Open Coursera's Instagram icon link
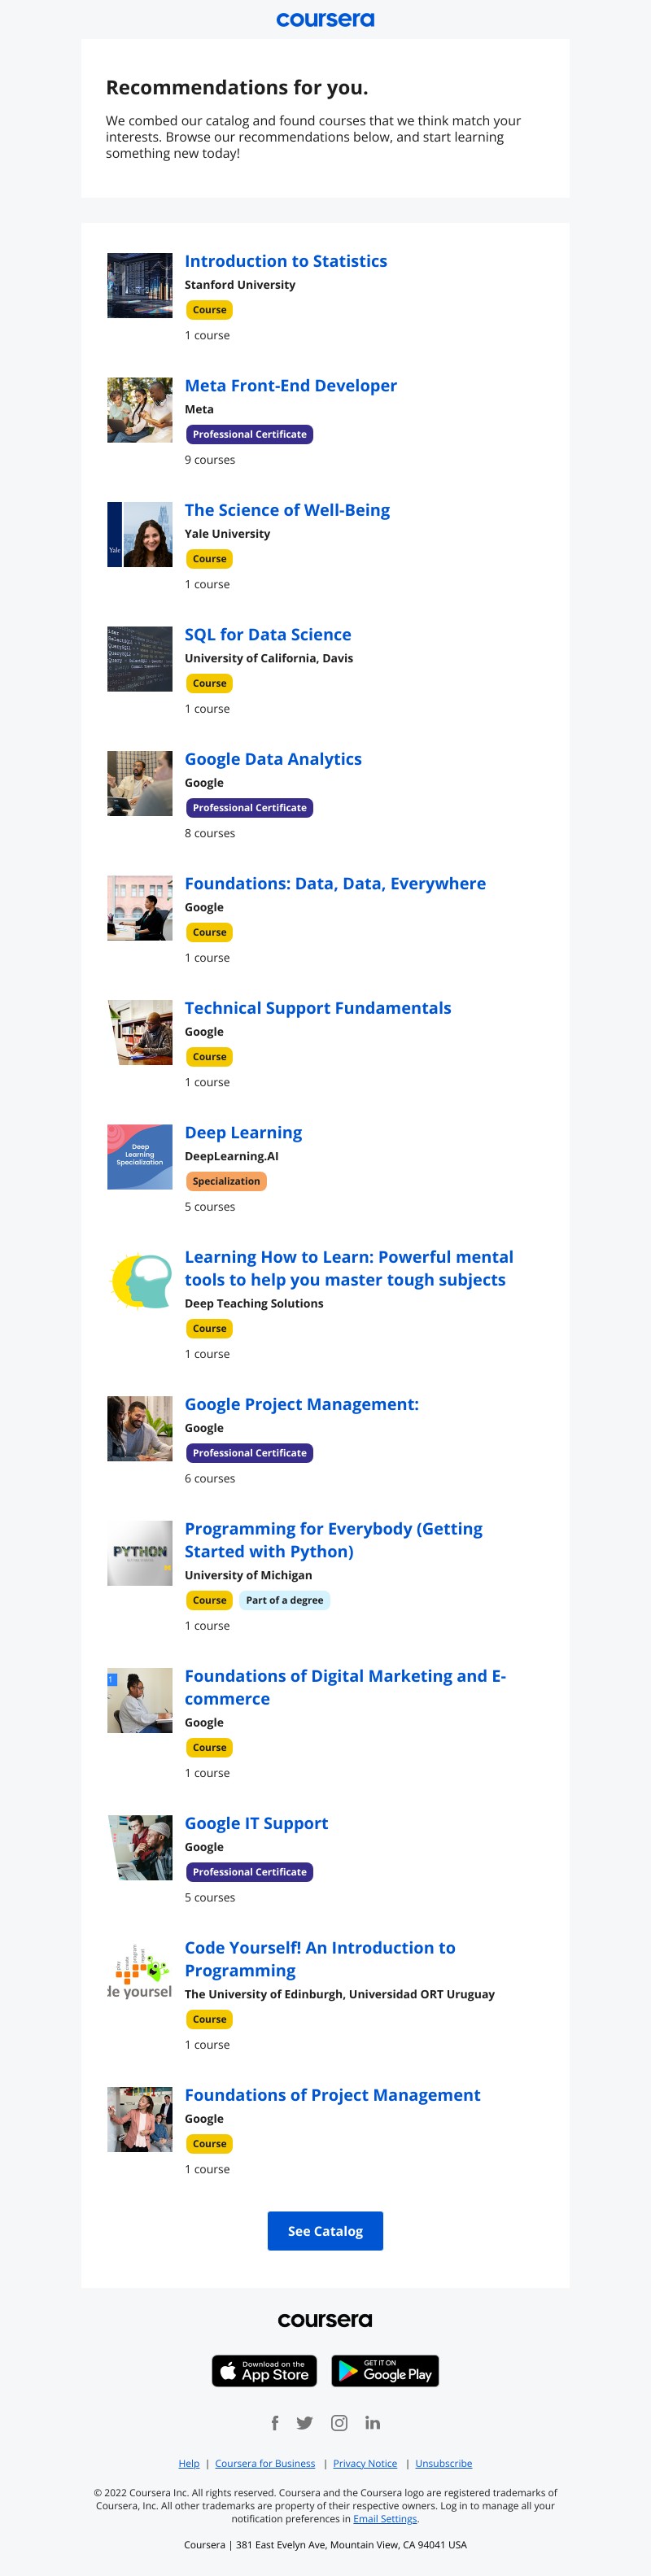The image size is (651, 2576). [x=340, y=2422]
